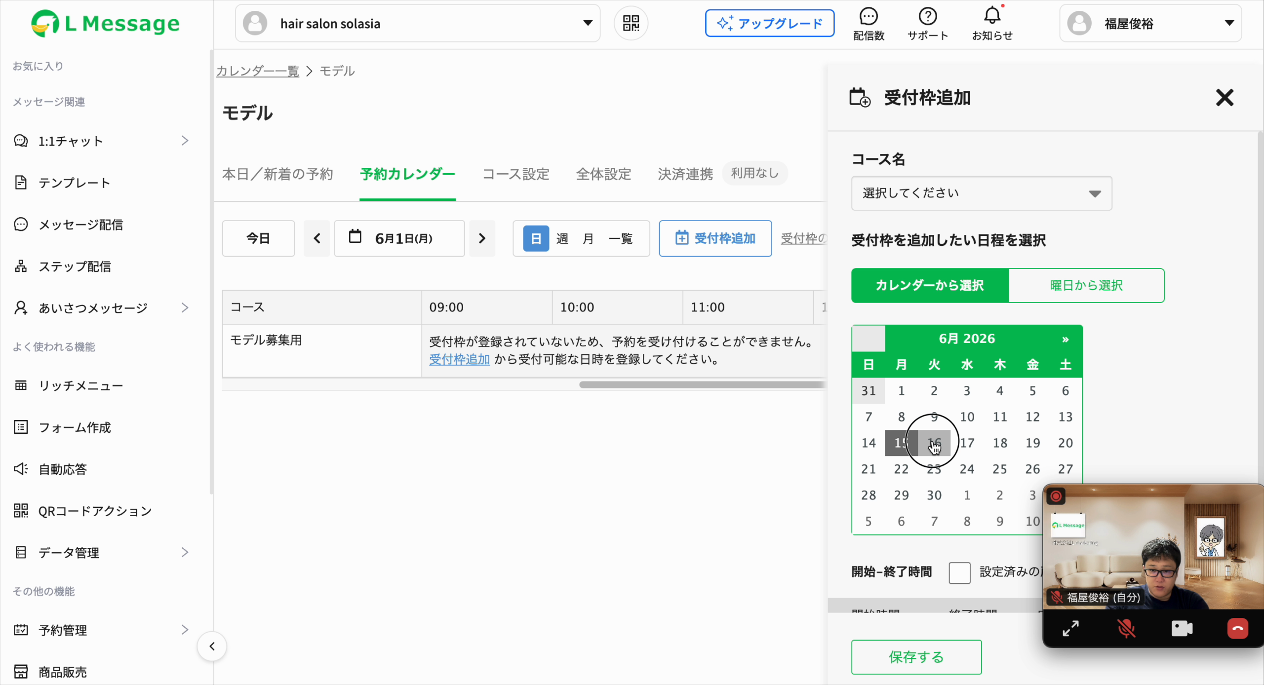Screen dimensions: 1264x685
Task: Click the horizontal scrollbar under schedule table
Action: (702, 384)
